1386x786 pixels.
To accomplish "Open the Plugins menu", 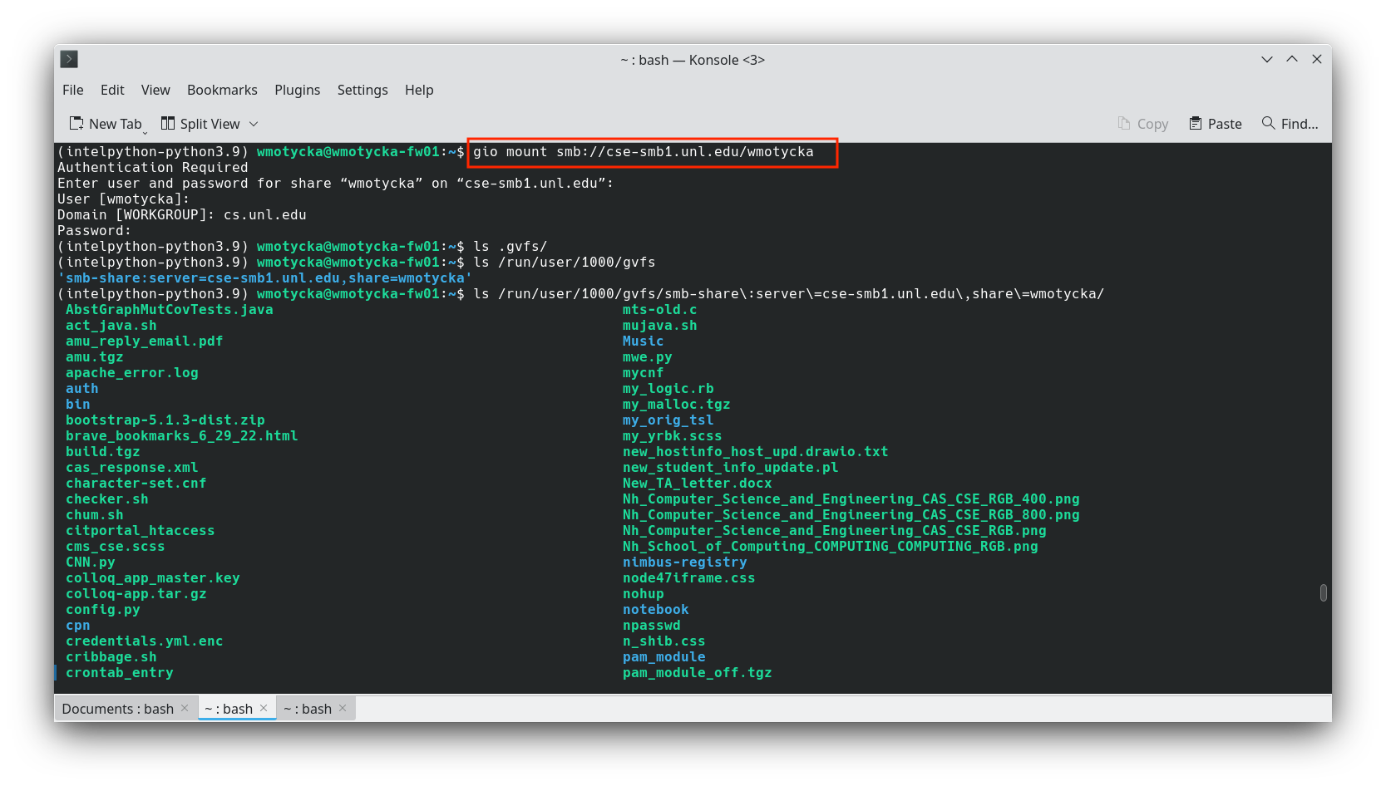I will pos(297,90).
